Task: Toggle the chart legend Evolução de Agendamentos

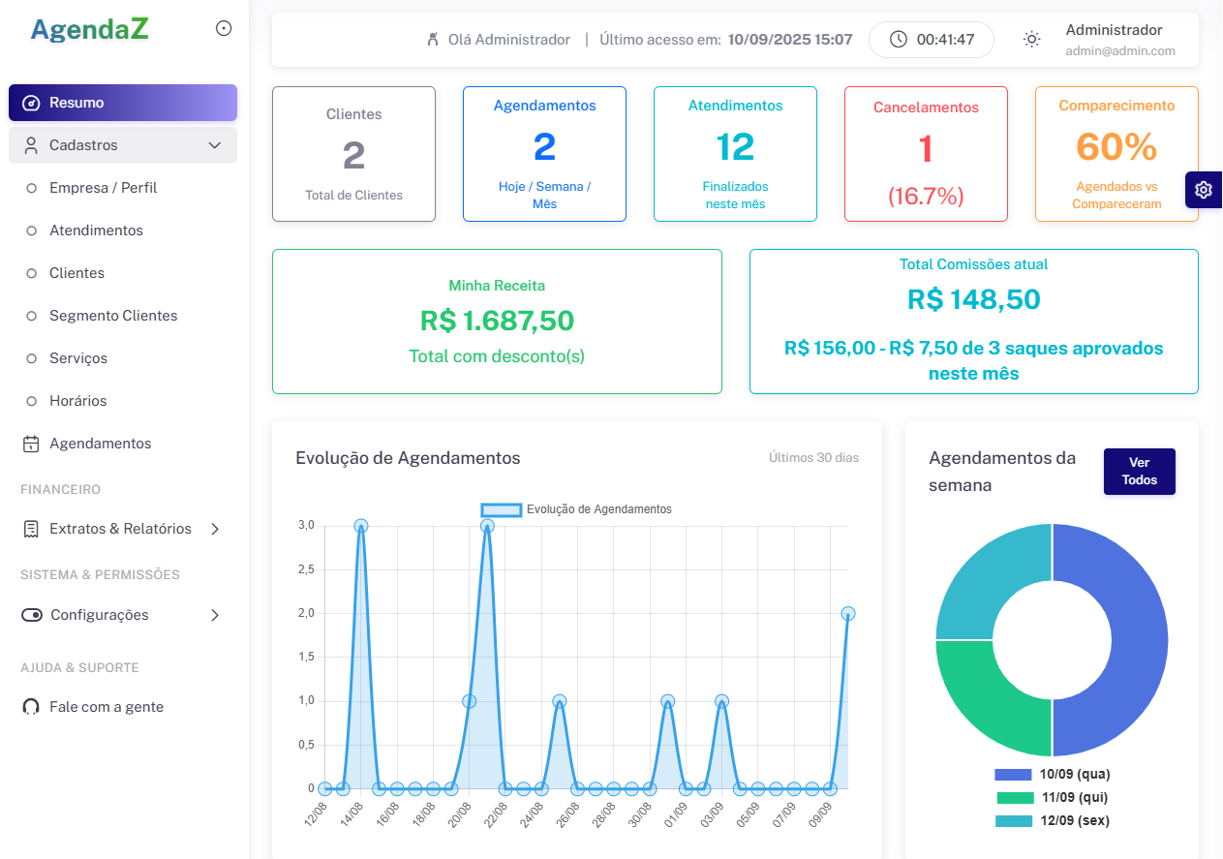Action: pyautogui.click(x=502, y=509)
